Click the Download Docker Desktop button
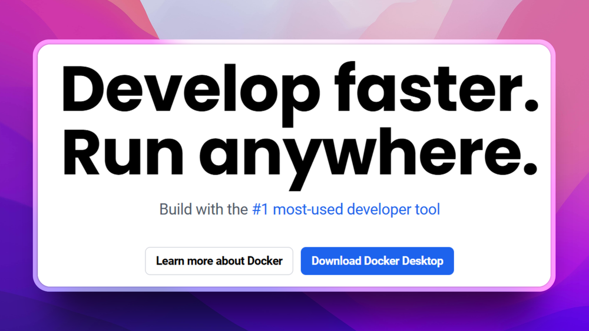This screenshot has width=589, height=331. pyautogui.click(x=377, y=261)
